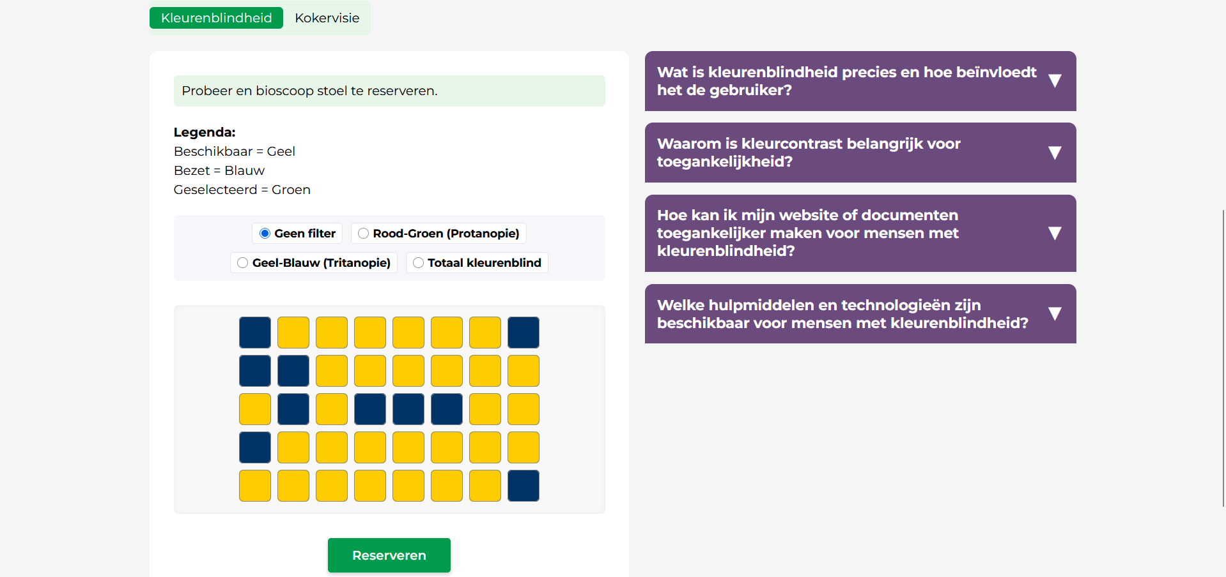Choose the first yellow seat in the bottom row
This screenshot has width=1226, height=577.
(x=255, y=486)
